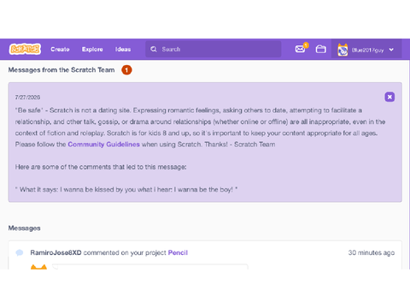
Task: Open RamiroJose8XD's profile link
Action: [x=56, y=252]
